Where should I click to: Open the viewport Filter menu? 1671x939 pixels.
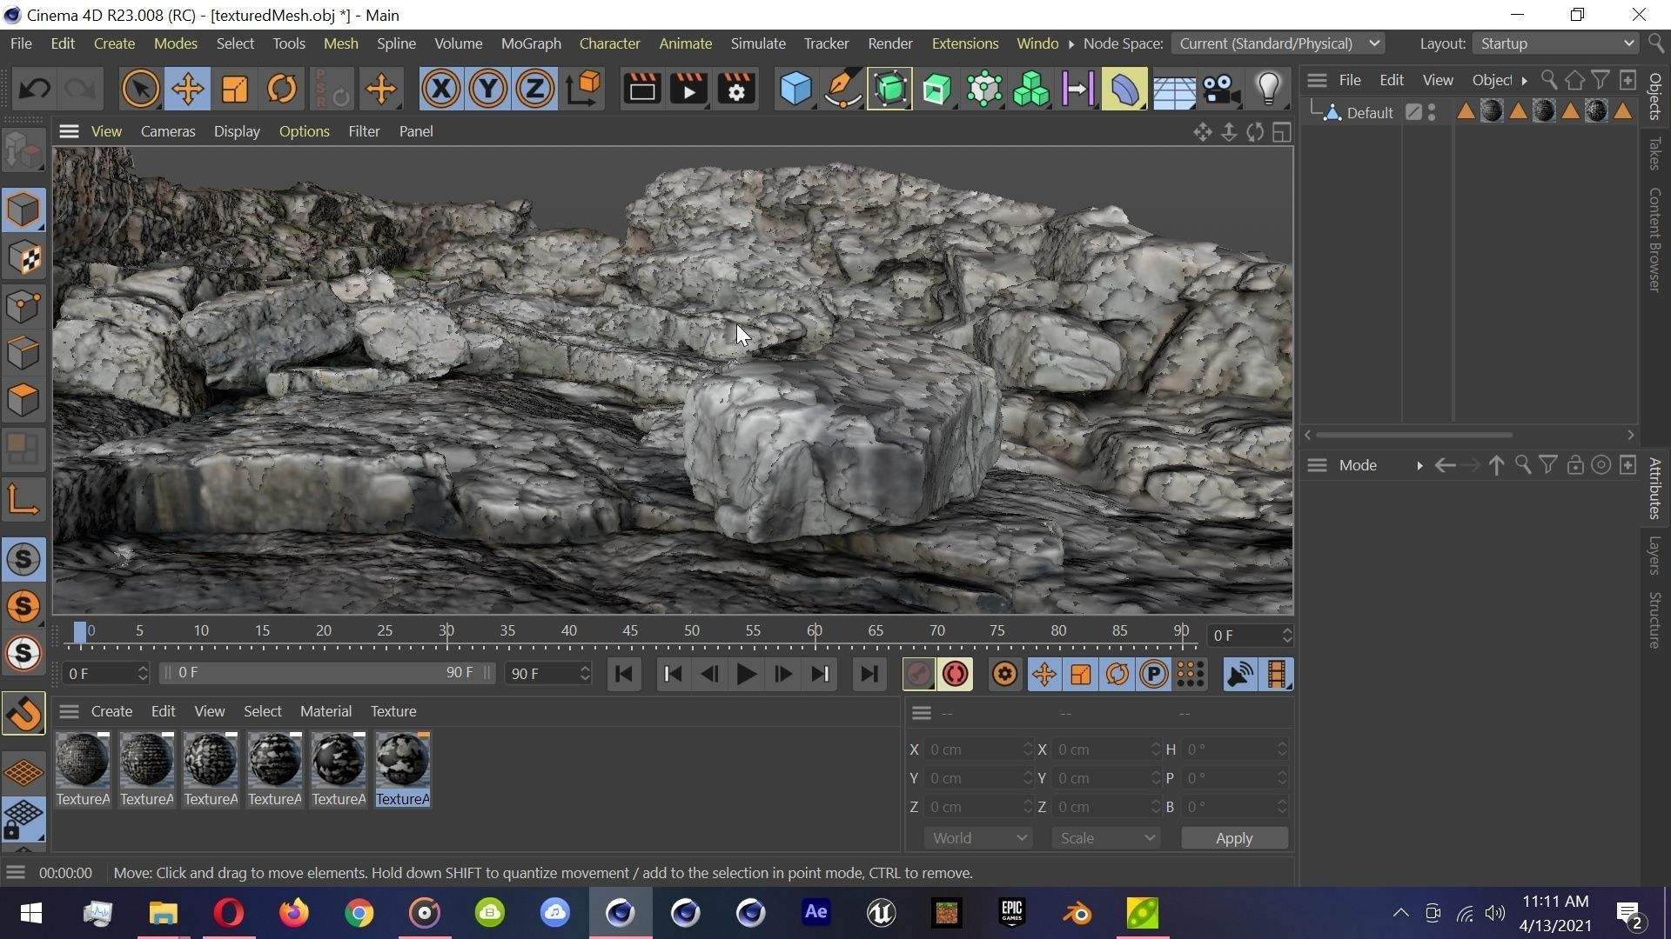(x=364, y=131)
